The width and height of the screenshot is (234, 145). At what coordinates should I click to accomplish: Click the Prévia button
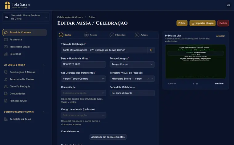[x=182, y=23]
